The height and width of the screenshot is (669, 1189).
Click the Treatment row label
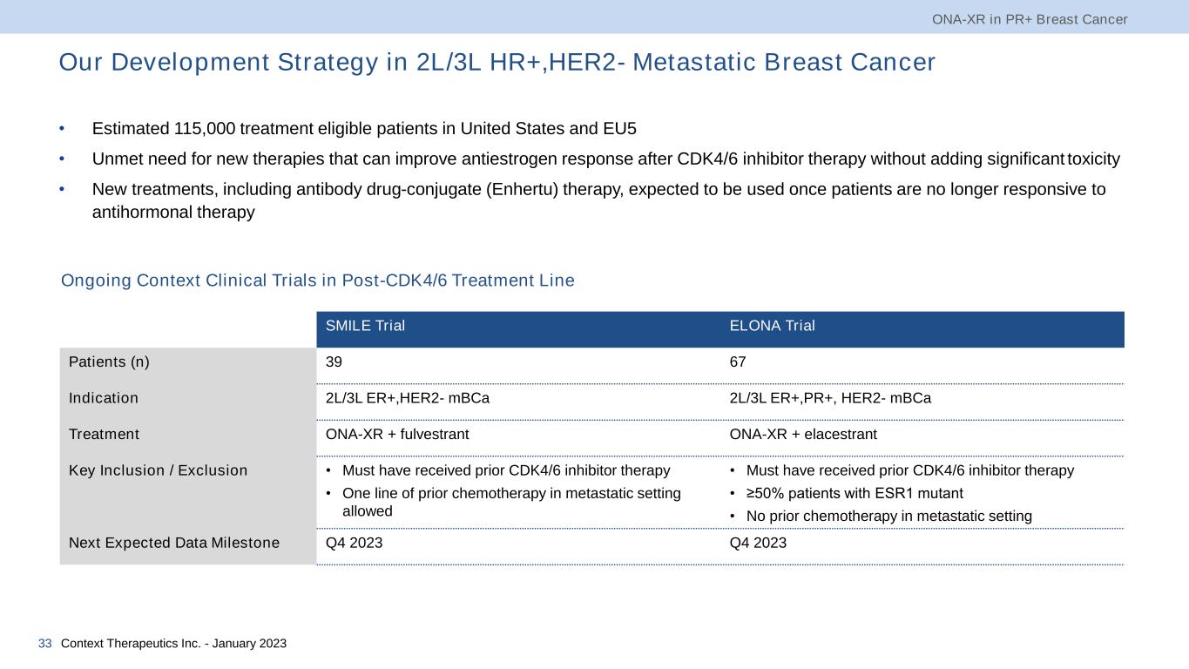coord(104,434)
